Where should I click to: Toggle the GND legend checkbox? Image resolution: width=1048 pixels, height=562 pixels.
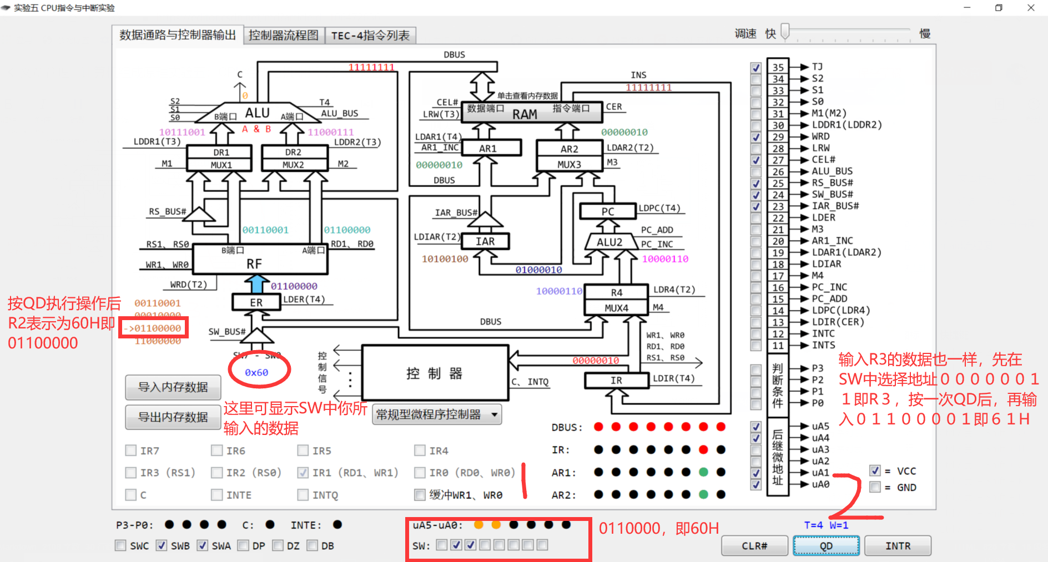(x=875, y=487)
